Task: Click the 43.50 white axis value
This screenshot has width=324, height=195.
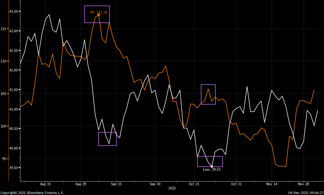Action: [13, 12]
